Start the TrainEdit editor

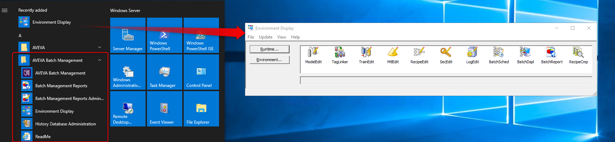tap(366, 55)
